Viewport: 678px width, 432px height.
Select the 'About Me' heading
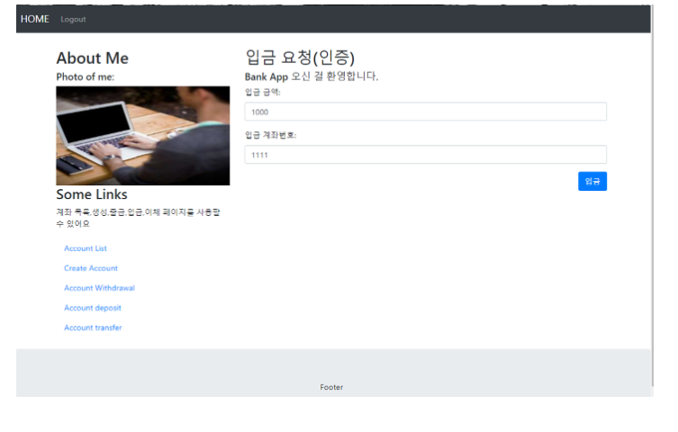coord(93,58)
